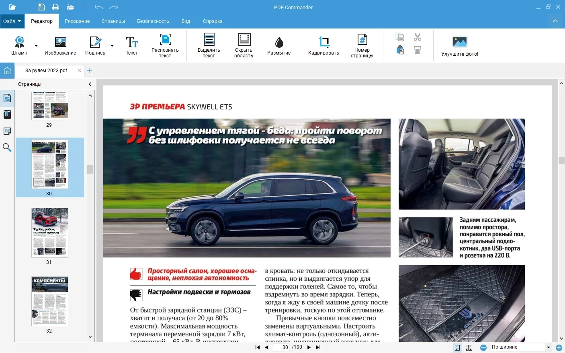
Task: Print the document using printer icon
Action: 55,7
